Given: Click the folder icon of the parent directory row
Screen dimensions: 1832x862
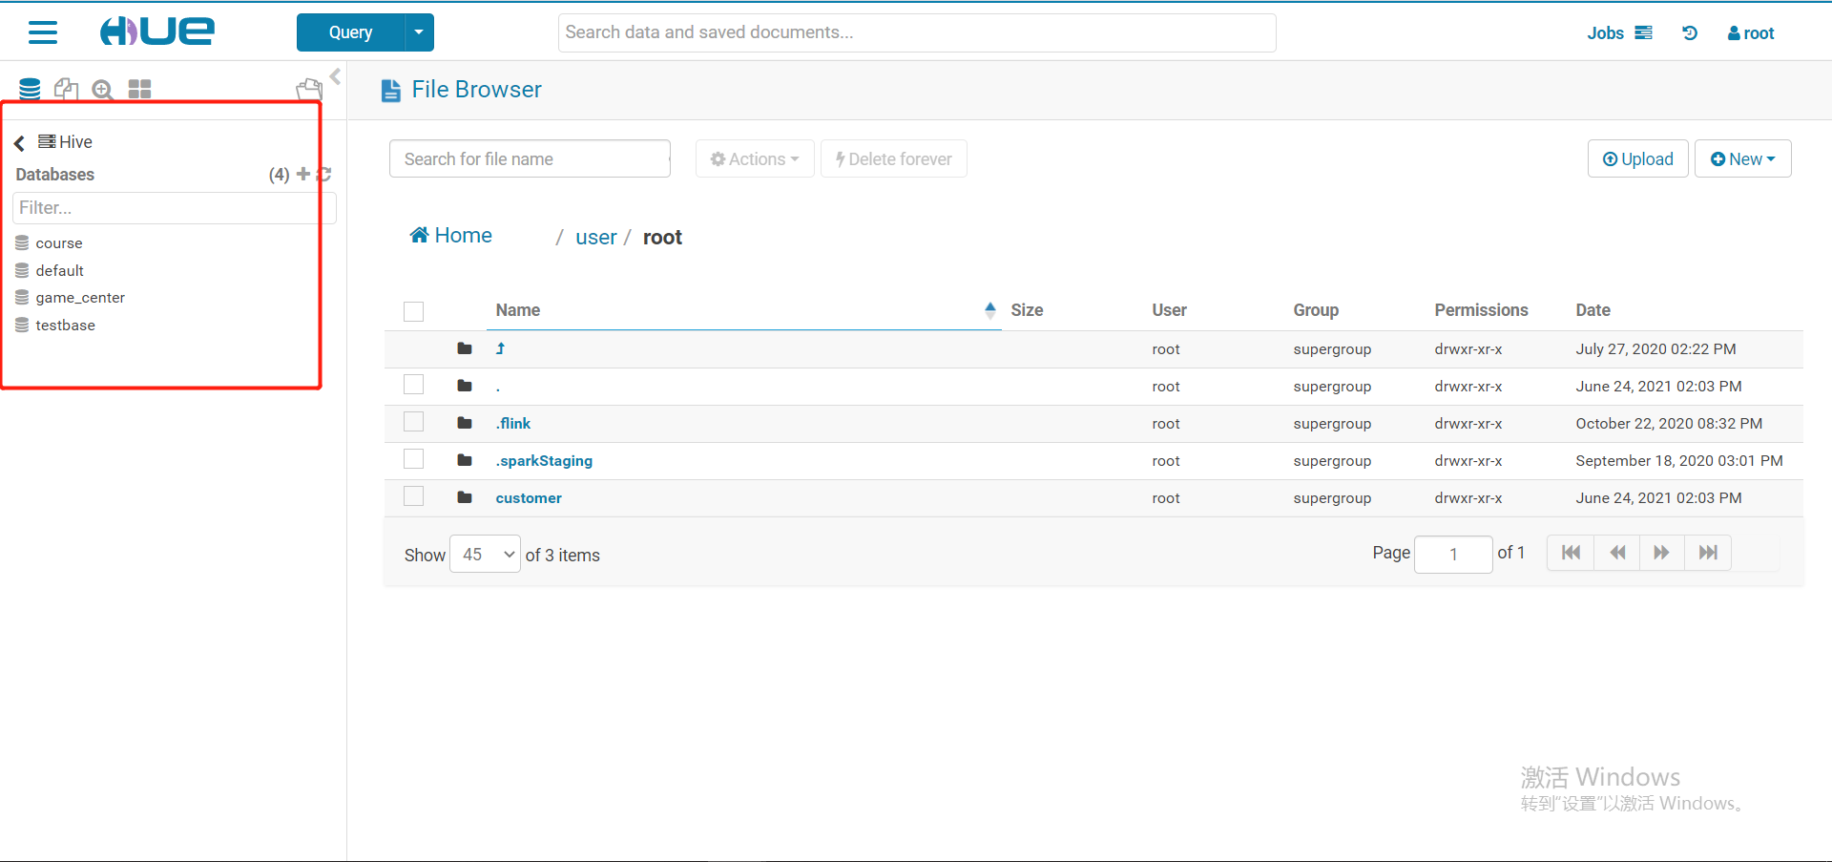Looking at the screenshot, I should tap(465, 348).
